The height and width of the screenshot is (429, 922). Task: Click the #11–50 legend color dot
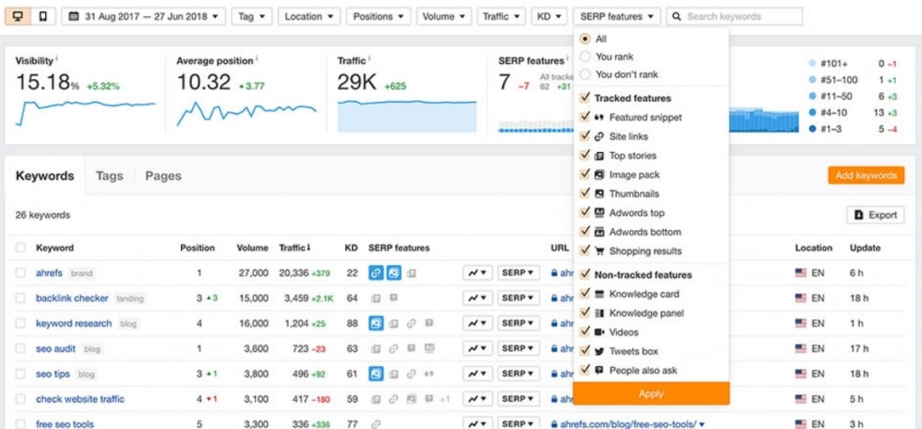coord(813,96)
